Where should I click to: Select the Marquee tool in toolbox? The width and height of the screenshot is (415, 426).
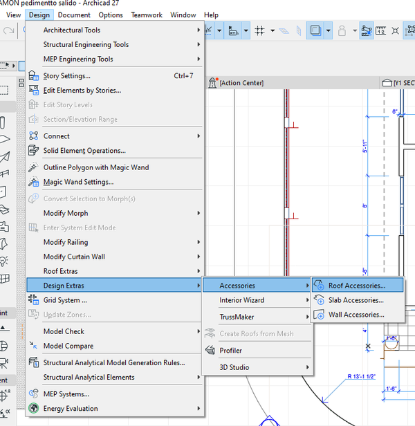4,89
